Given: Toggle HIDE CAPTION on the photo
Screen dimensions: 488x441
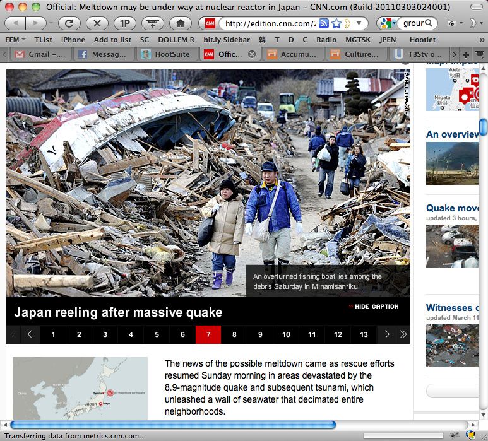Looking at the screenshot, I should [373, 307].
